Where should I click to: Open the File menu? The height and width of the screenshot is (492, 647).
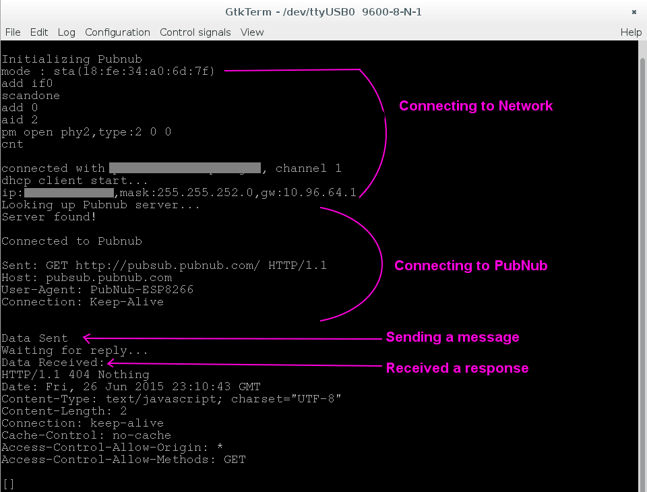[x=13, y=32]
